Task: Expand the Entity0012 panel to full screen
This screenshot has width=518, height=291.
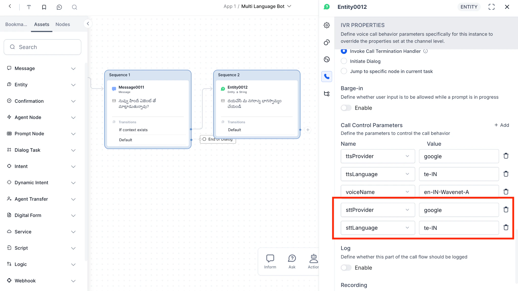Action: coord(491,7)
